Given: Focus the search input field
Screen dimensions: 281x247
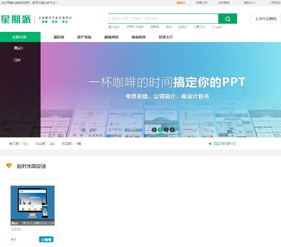Looking at the screenshot, I should coord(163,19).
